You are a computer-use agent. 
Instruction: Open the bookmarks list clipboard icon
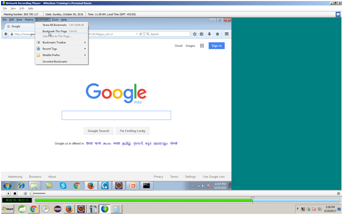coord(202,34)
